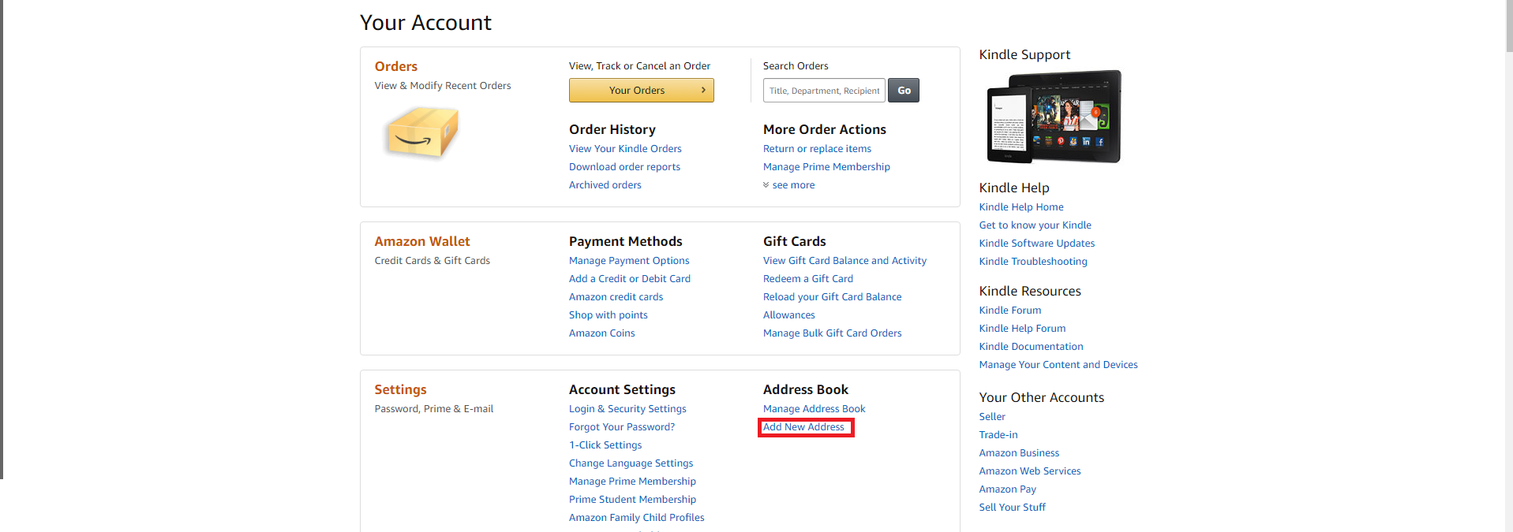The image size is (1513, 532).
Task: Open Amazon credit cards link
Action: click(x=616, y=297)
